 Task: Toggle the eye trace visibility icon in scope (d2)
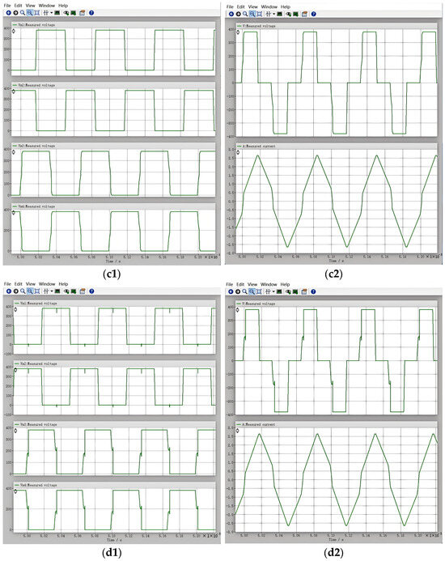(288, 291)
